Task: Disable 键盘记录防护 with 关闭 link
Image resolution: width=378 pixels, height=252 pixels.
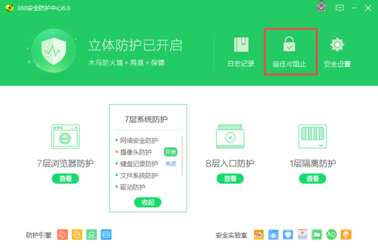Action: 171,164
